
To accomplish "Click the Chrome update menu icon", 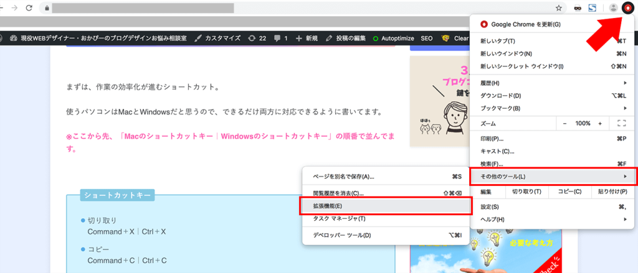I will click(x=627, y=7).
